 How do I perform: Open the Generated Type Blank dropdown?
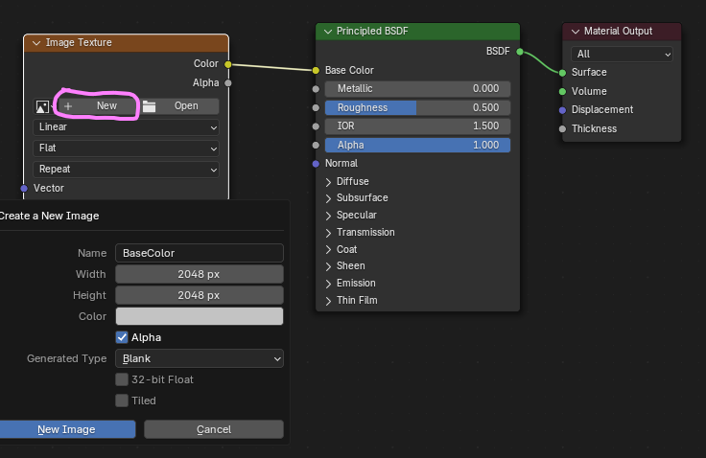point(200,358)
